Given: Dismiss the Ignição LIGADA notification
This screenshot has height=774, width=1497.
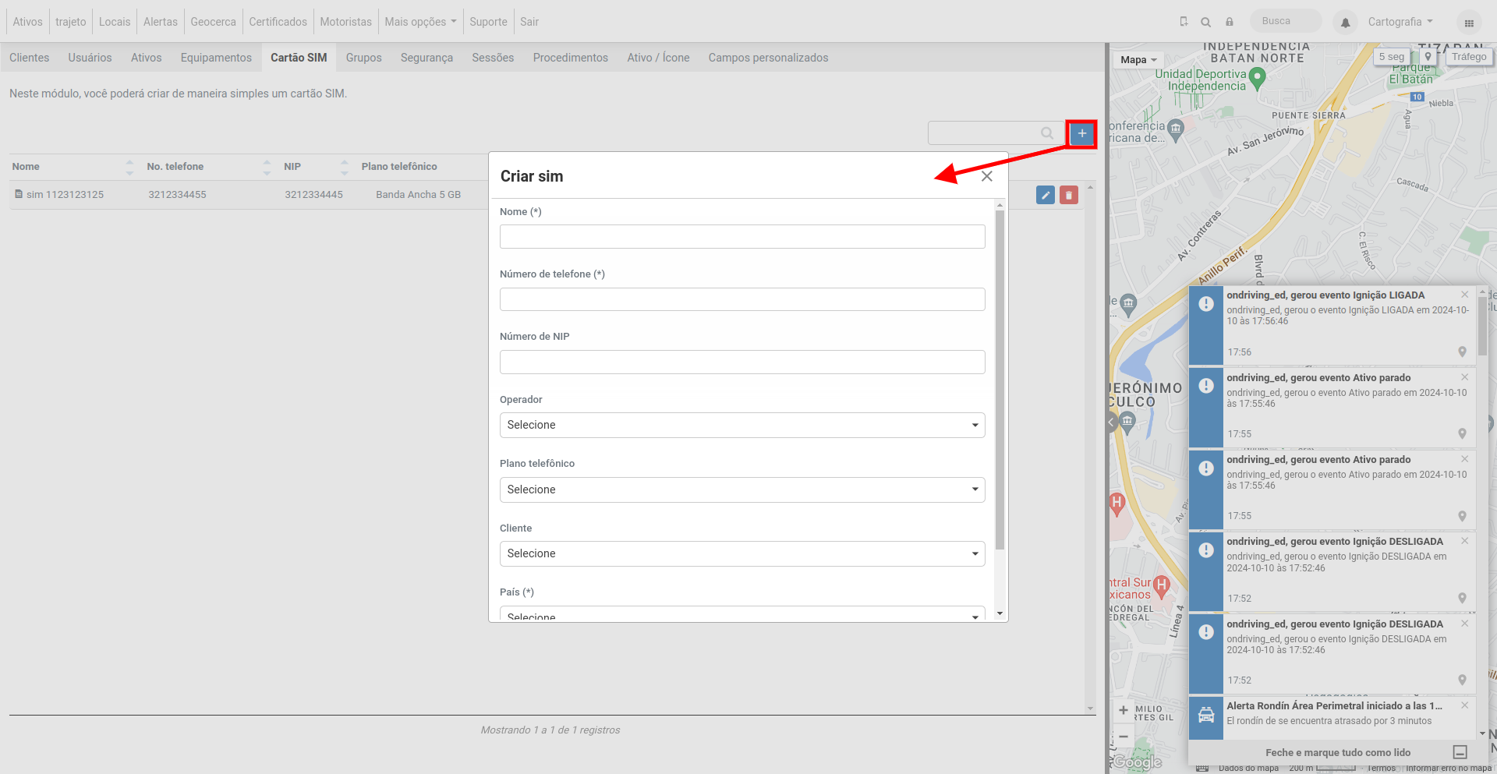Looking at the screenshot, I should [1465, 295].
